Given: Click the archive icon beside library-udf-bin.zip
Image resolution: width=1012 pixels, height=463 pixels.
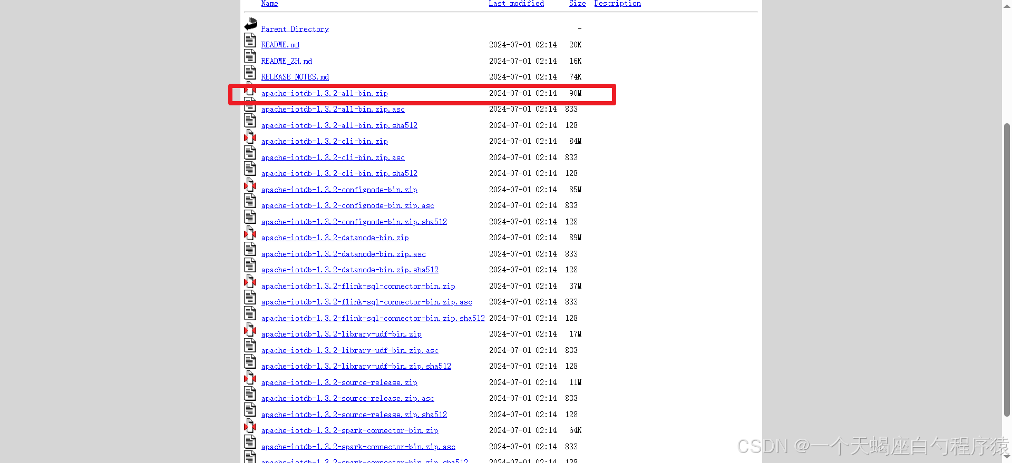Looking at the screenshot, I should 250,330.
